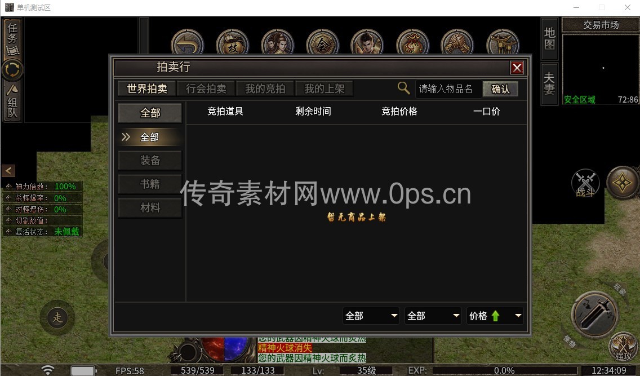The width and height of the screenshot is (640, 376).
Task: Open the first 全部 filter dropdown
Action: click(371, 316)
